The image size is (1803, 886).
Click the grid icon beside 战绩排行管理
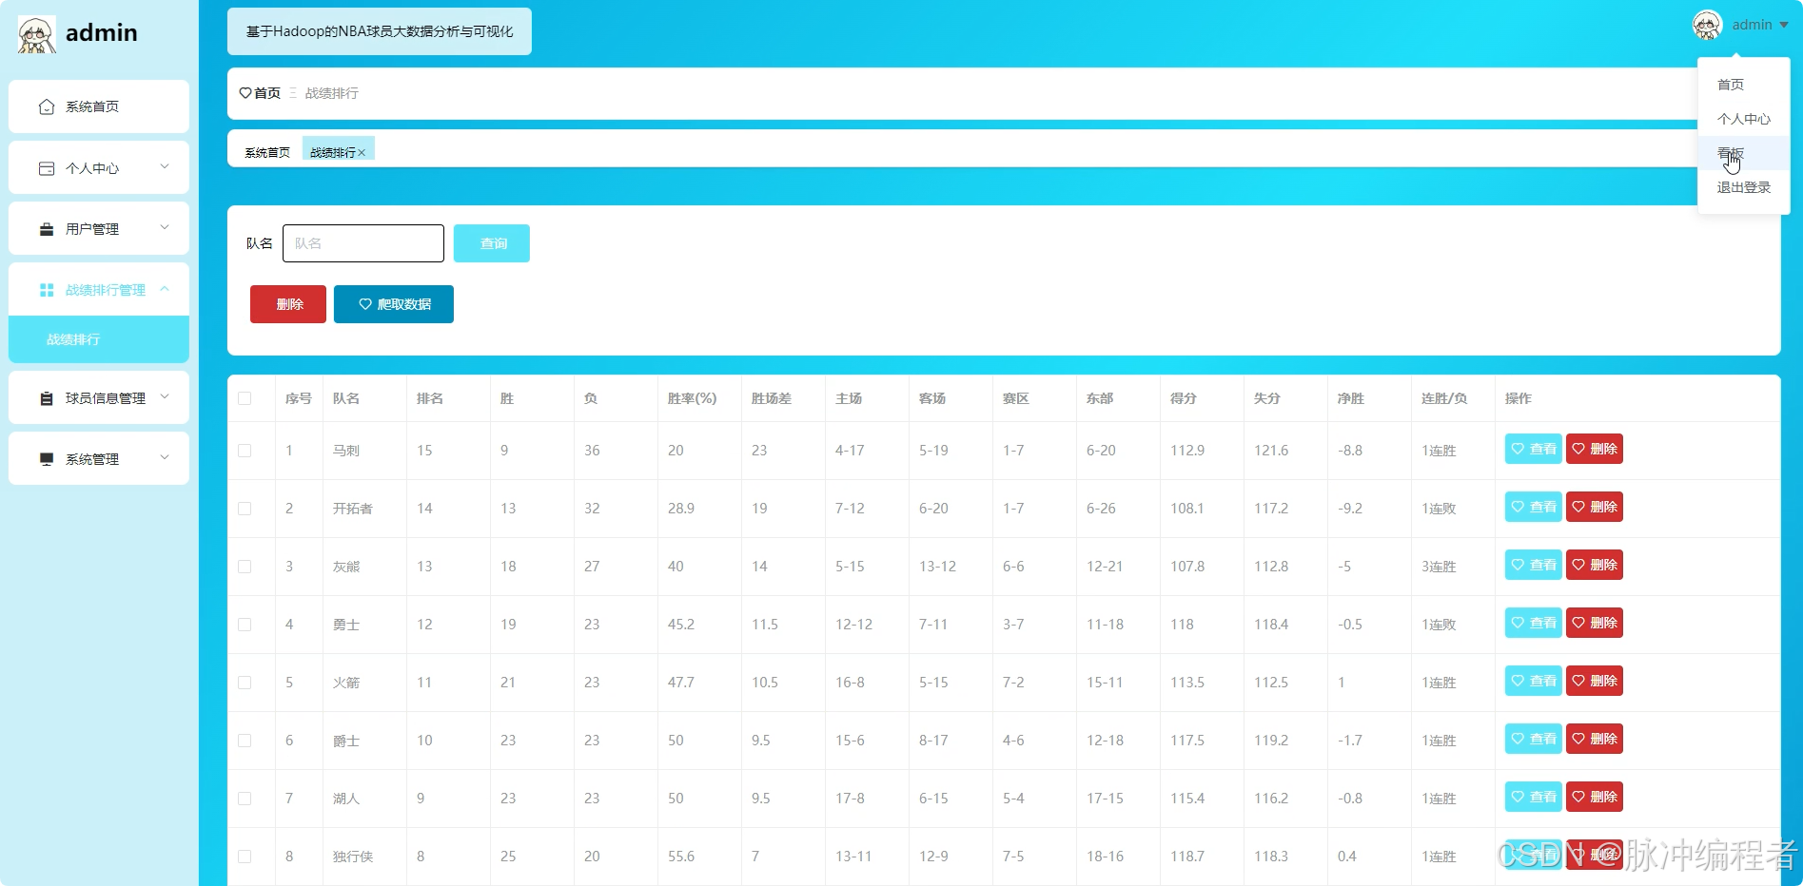[x=46, y=290]
